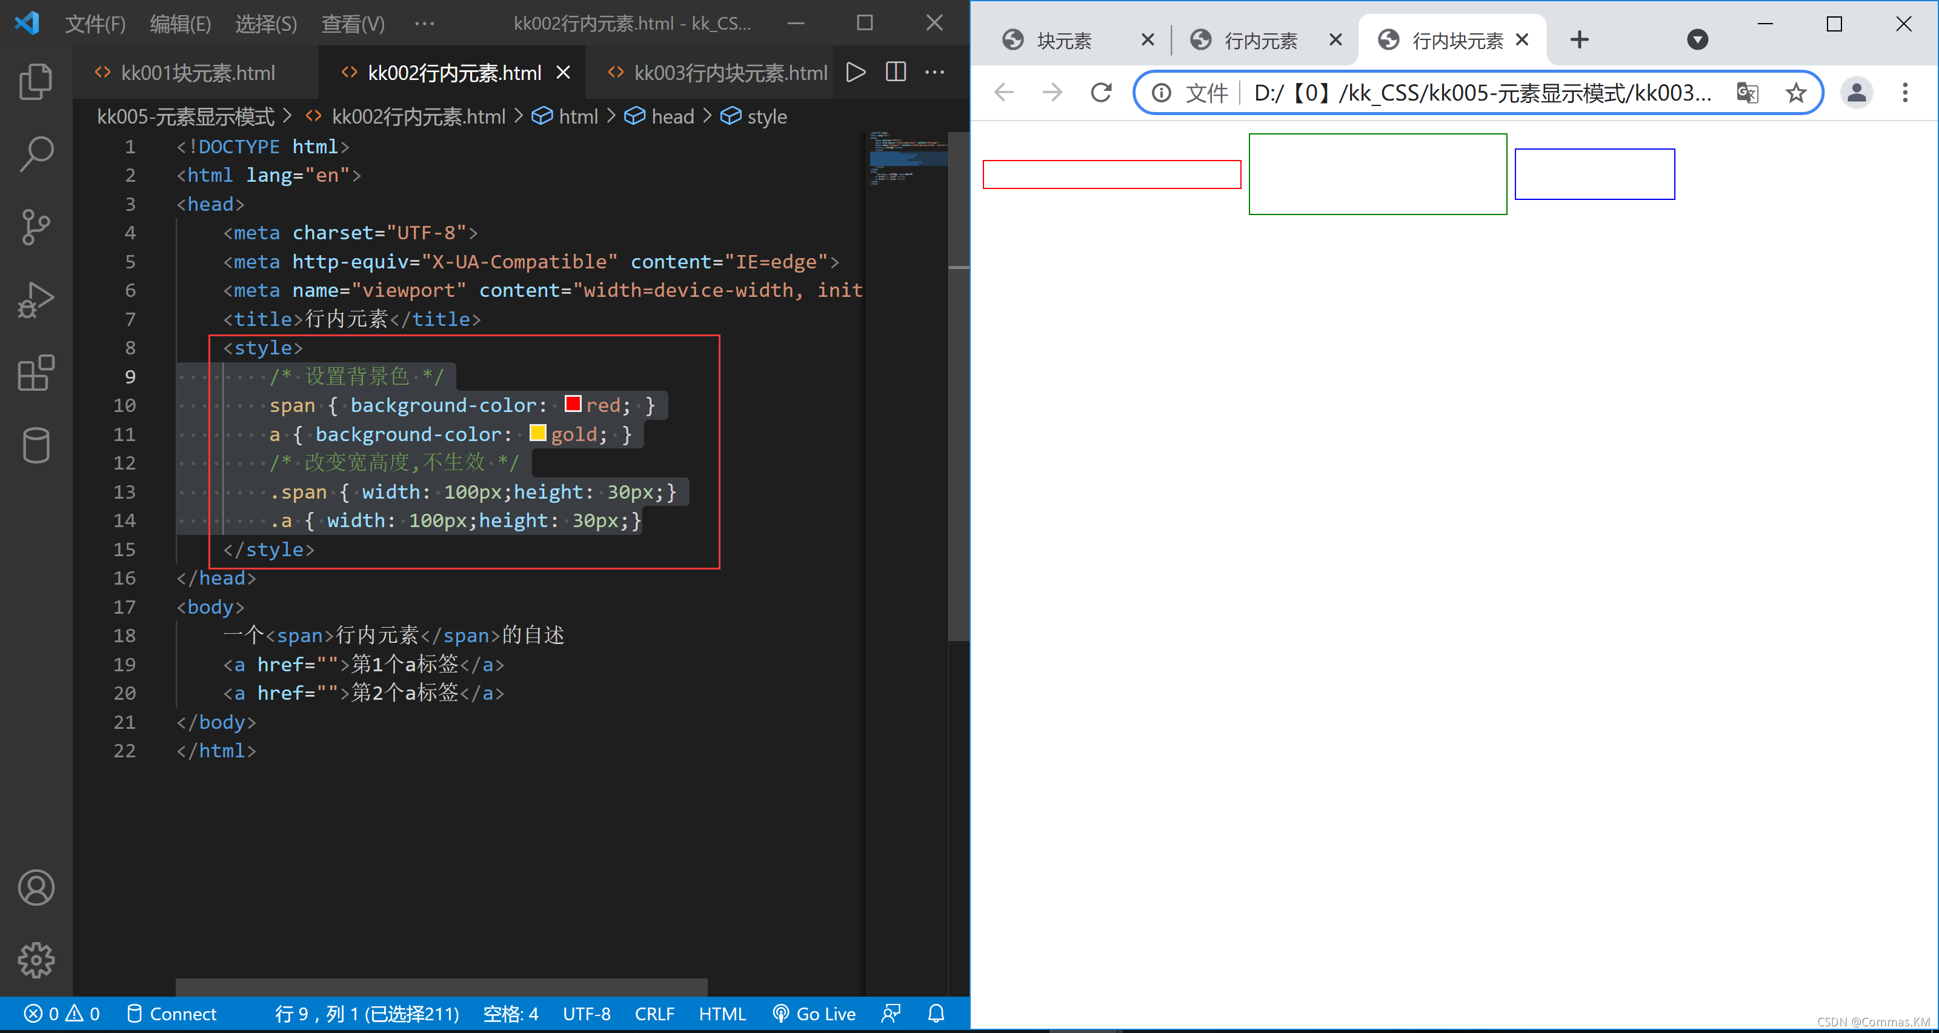Open the Extensions view

point(35,373)
